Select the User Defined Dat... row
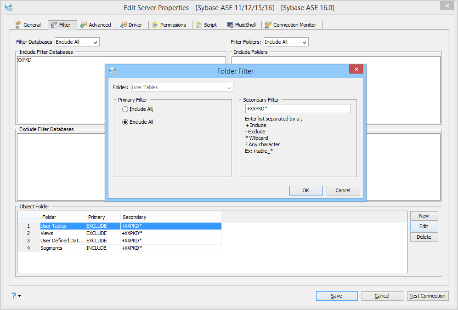Image resolution: width=458 pixels, height=310 pixels. (x=119, y=241)
